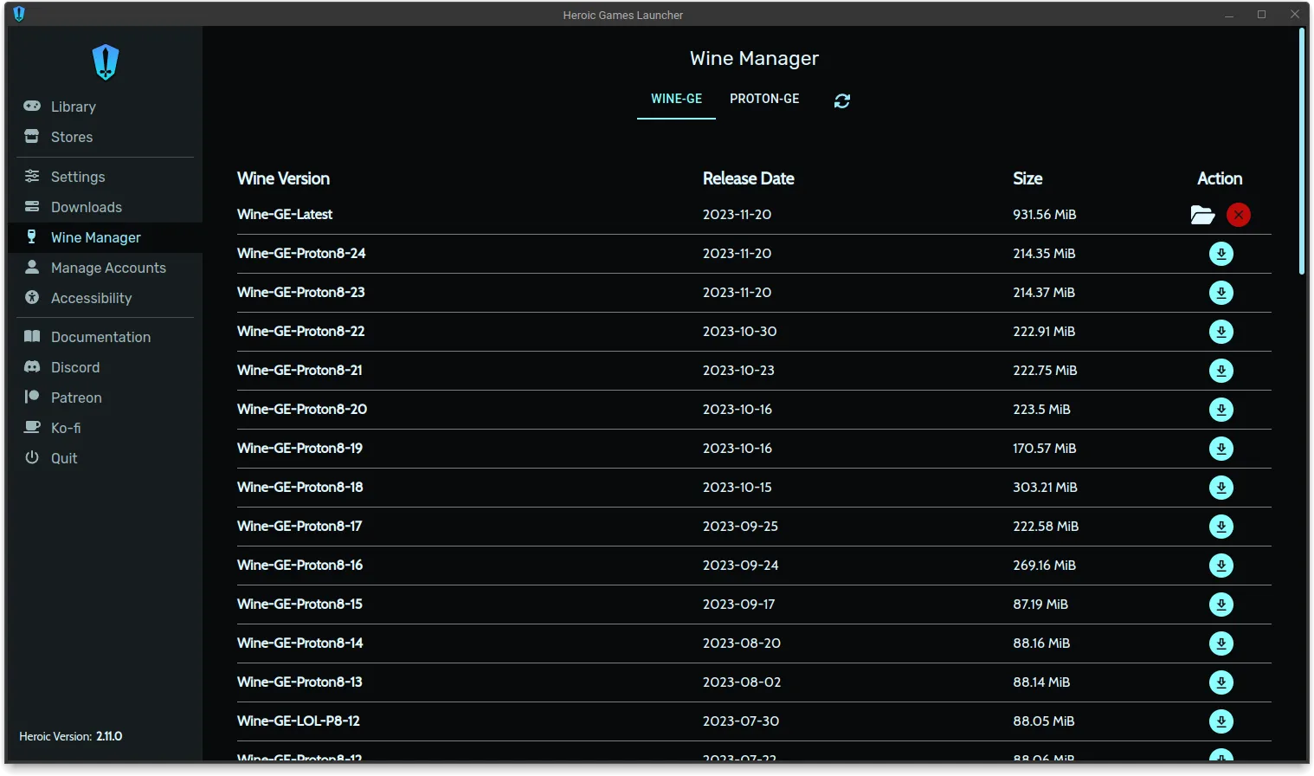1314x776 pixels.
Task: Open the Wine-GE-Latest install folder
Action: pyautogui.click(x=1202, y=215)
